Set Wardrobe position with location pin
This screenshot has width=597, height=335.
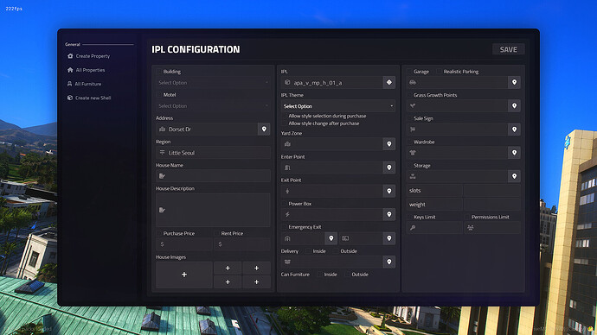tap(515, 153)
